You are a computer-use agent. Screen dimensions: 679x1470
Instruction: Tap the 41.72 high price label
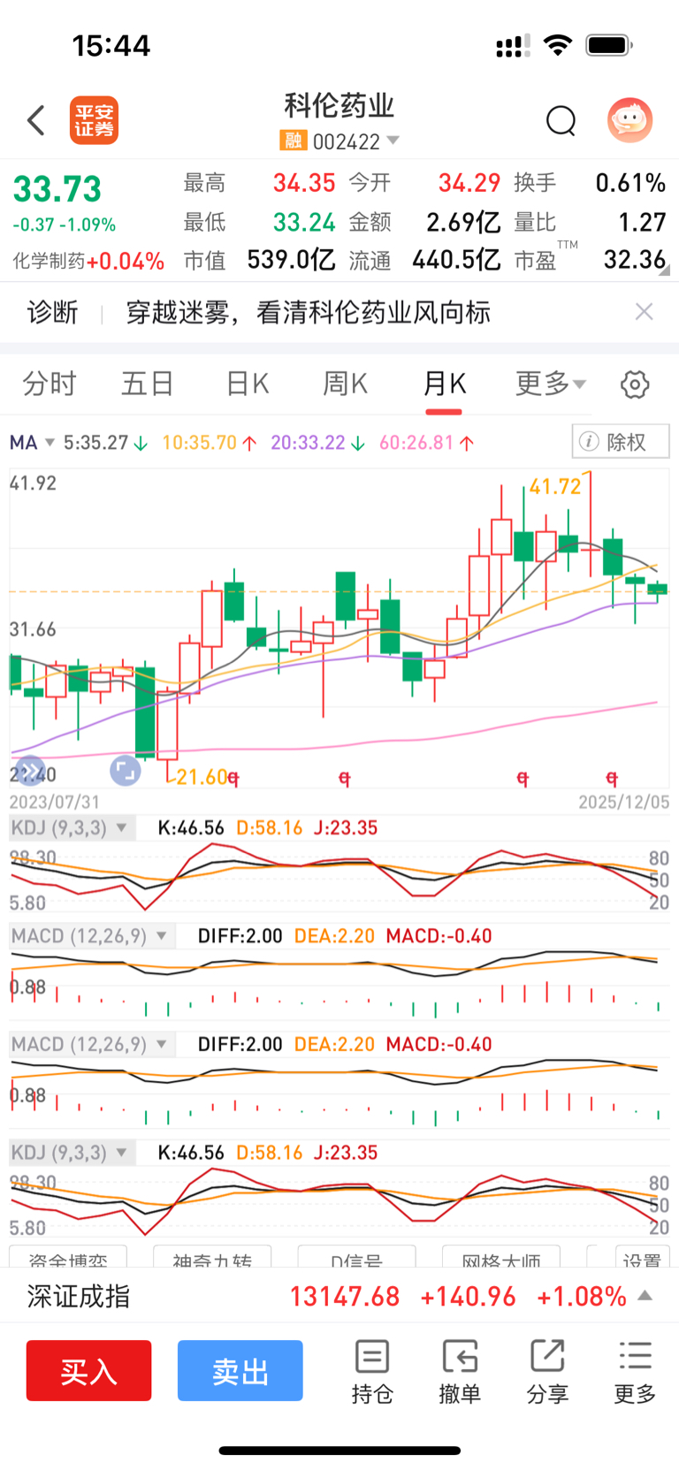coord(555,487)
